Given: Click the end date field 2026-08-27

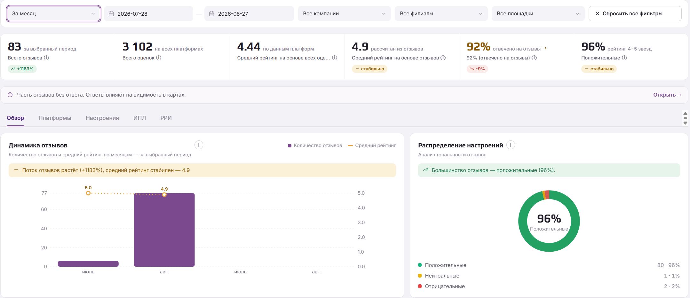Looking at the screenshot, I should coord(249,14).
